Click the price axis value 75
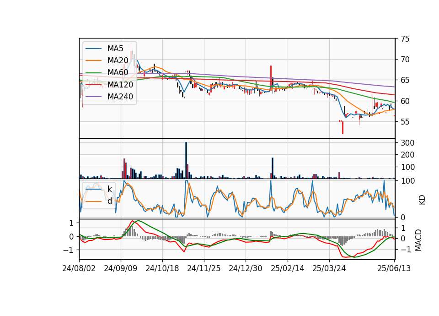The width and height of the screenshot is (439, 316). point(405,39)
